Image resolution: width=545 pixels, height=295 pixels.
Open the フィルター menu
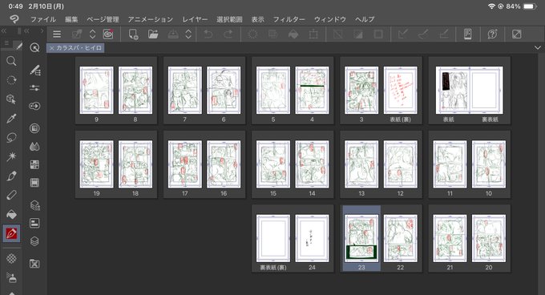coord(289,19)
